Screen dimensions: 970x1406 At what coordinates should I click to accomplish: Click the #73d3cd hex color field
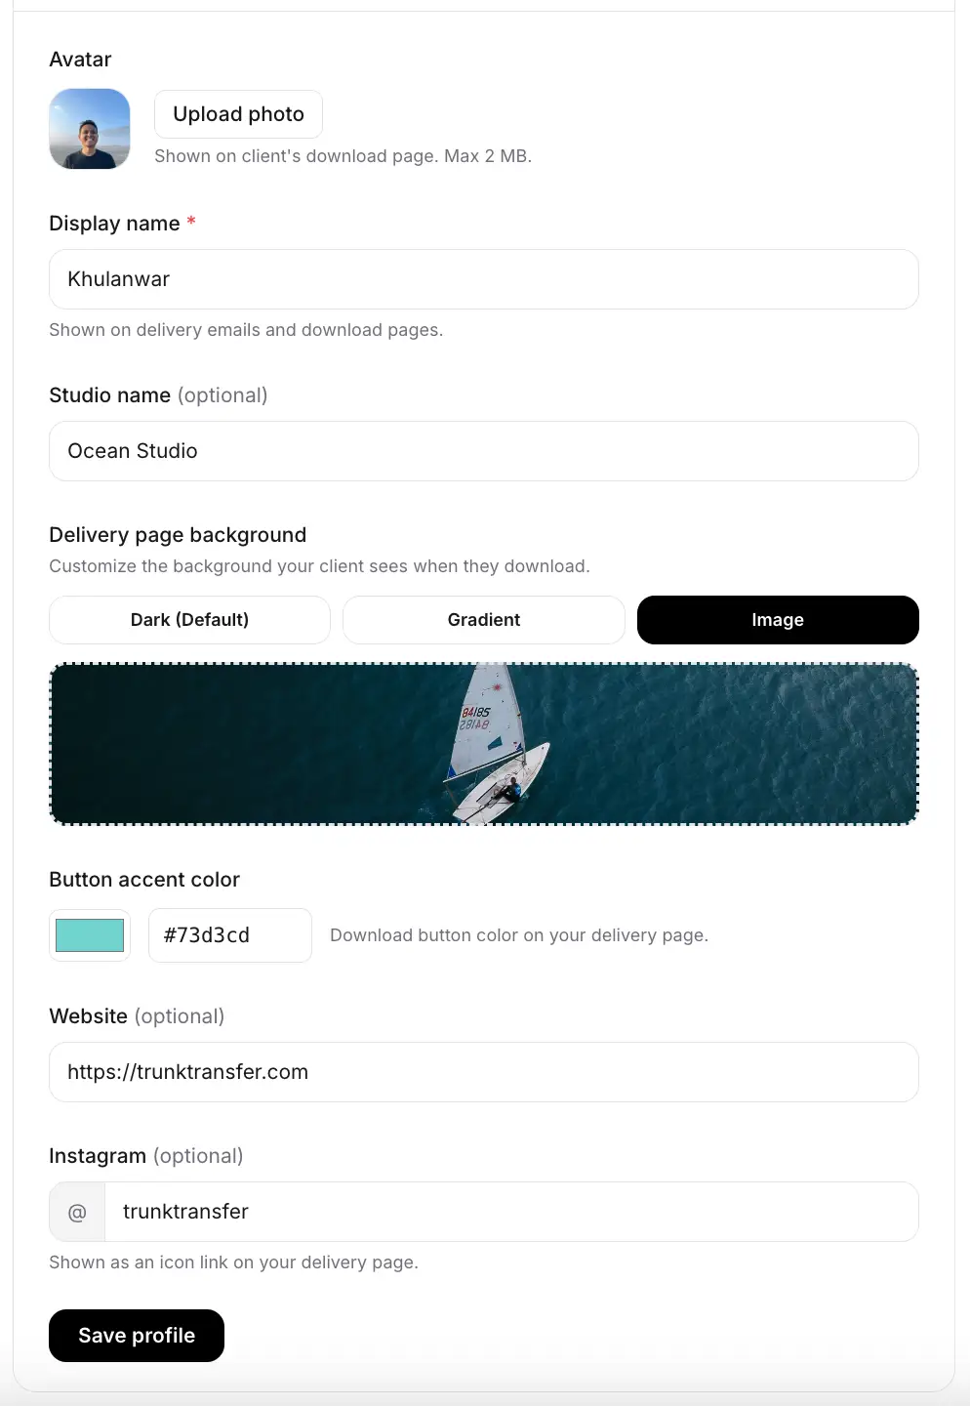click(x=230, y=935)
